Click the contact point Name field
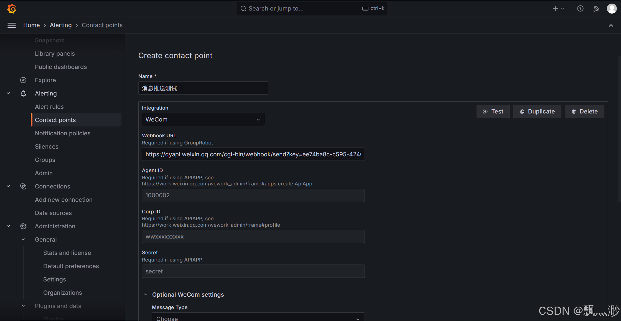 coord(203,88)
